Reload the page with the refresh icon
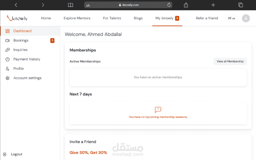The image size is (256, 160). tap(169, 5)
